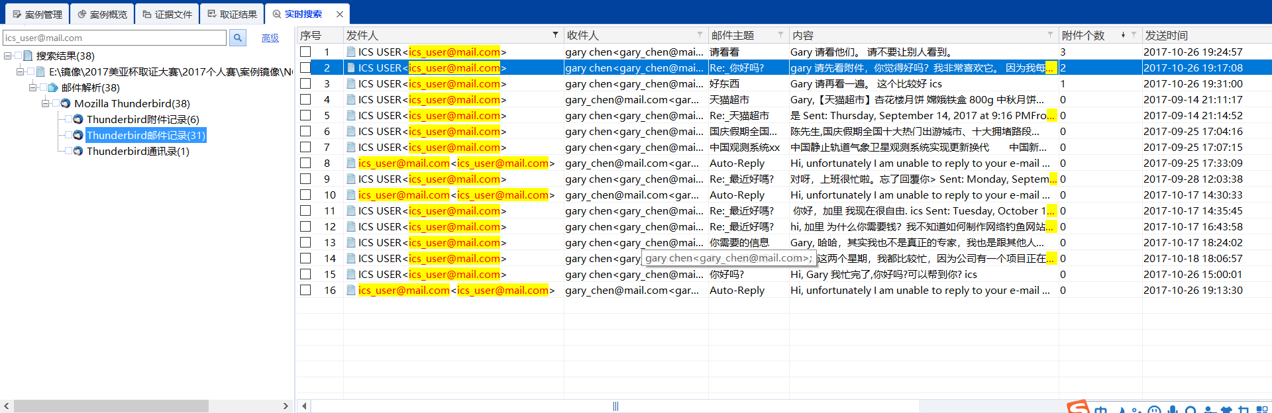Open the 收件人 column filter dropdown
Image resolution: width=1272 pixels, height=413 pixels.
point(700,34)
